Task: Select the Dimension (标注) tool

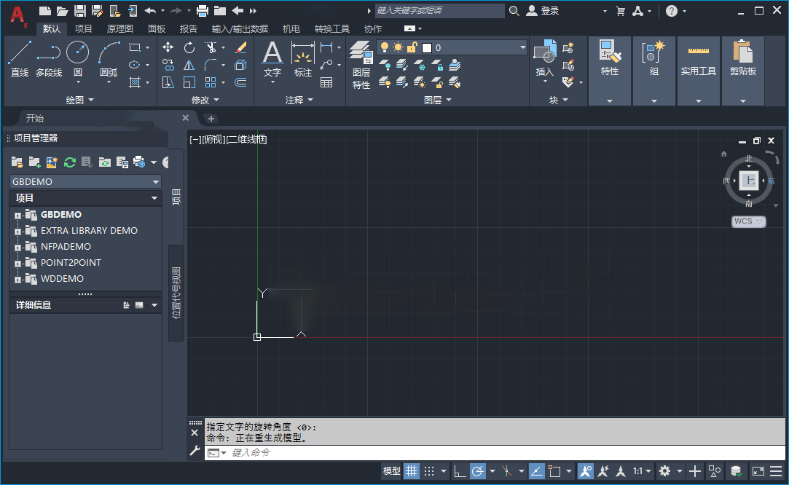Action: (x=302, y=60)
